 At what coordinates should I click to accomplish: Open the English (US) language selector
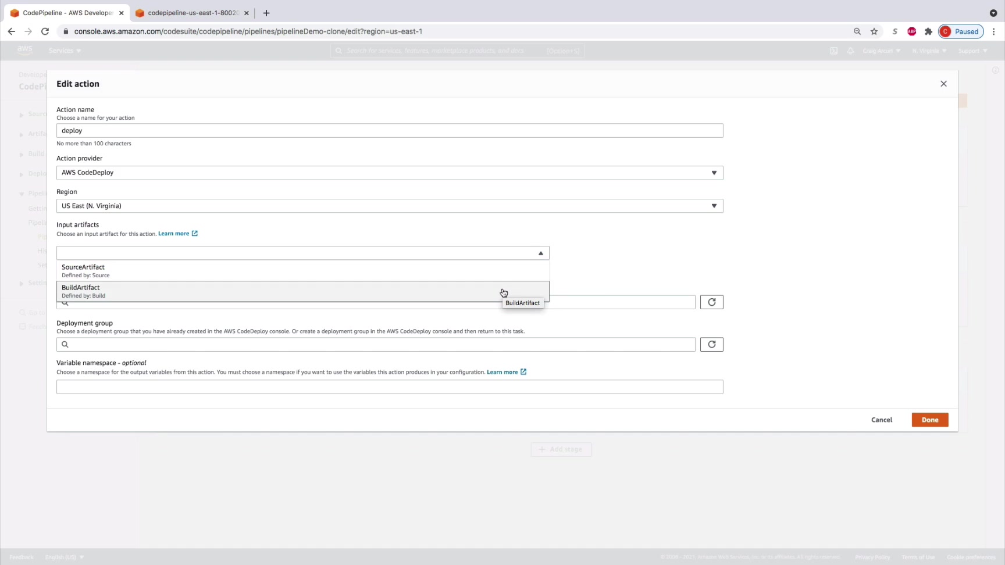pos(64,557)
